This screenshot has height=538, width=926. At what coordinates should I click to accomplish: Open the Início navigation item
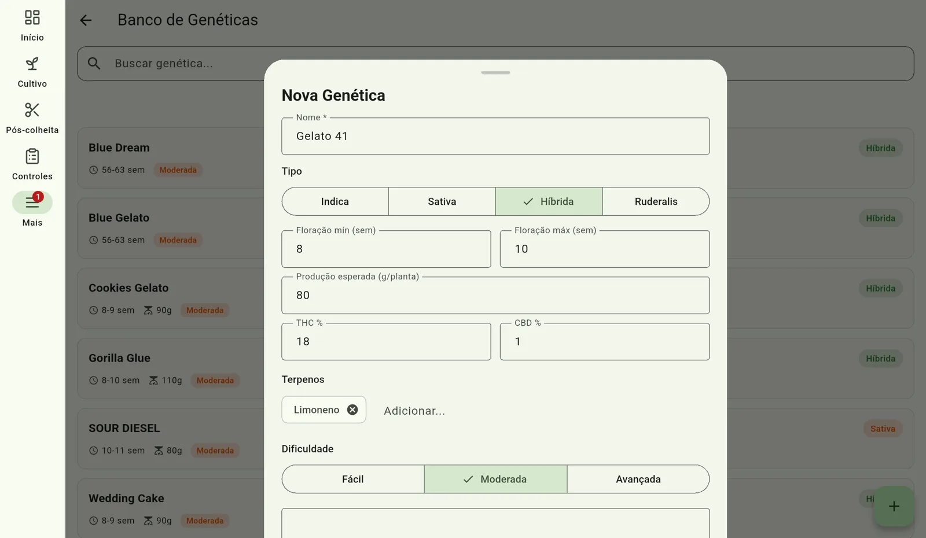(32, 26)
